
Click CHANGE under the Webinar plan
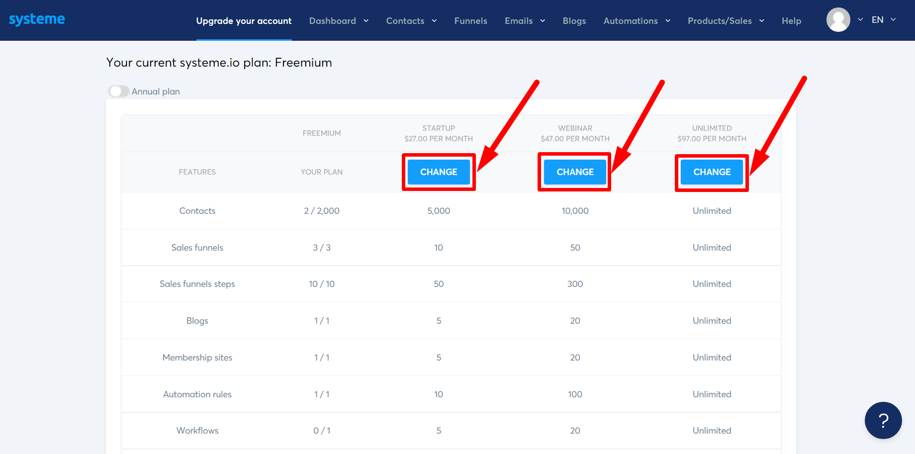click(x=574, y=172)
